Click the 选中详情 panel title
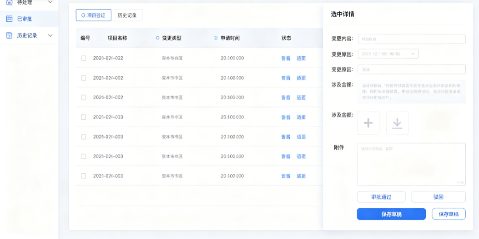The image size is (479, 239). click(343, 14)
